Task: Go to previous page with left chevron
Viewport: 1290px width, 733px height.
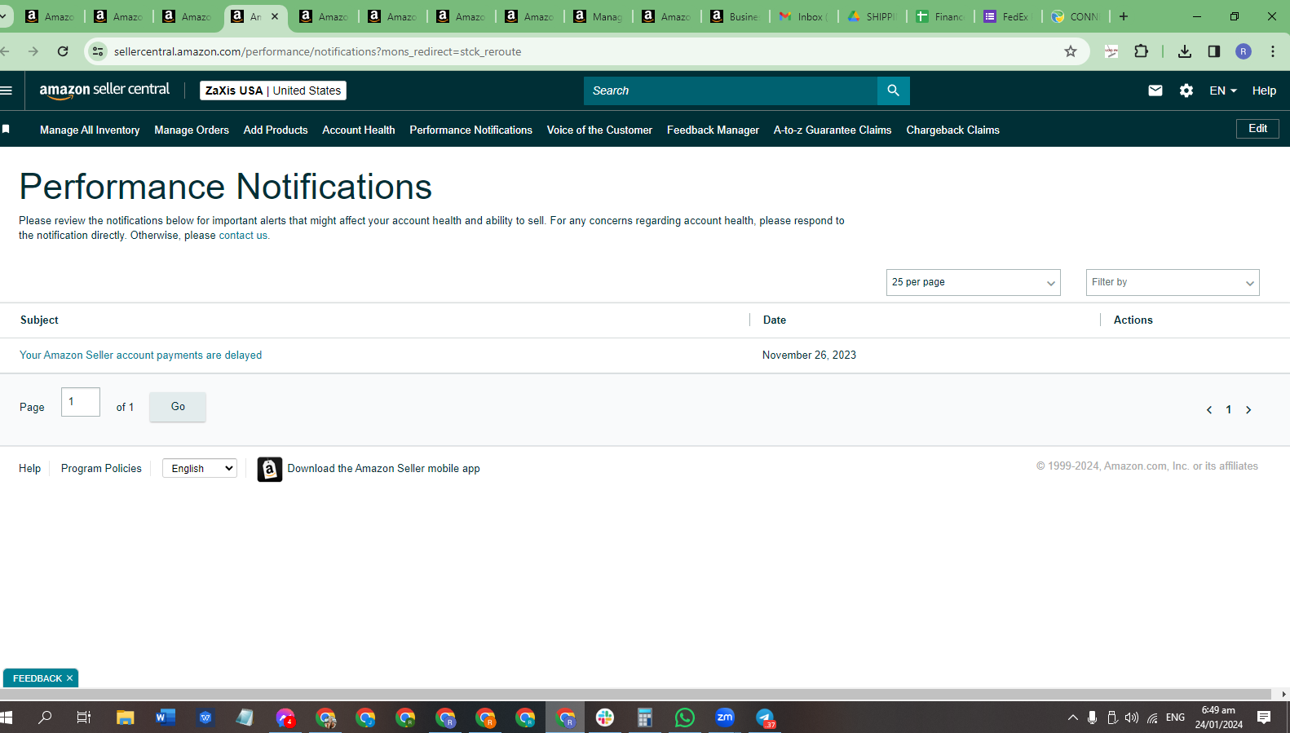Action: [1209, 410]
